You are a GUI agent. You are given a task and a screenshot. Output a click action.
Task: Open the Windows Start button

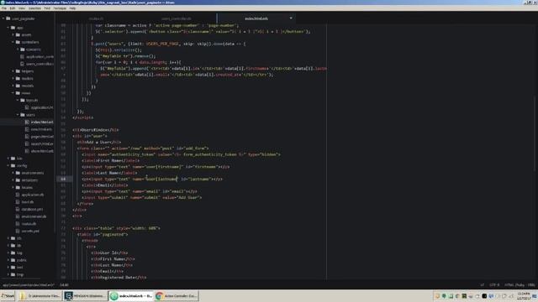tap(8, 296)
